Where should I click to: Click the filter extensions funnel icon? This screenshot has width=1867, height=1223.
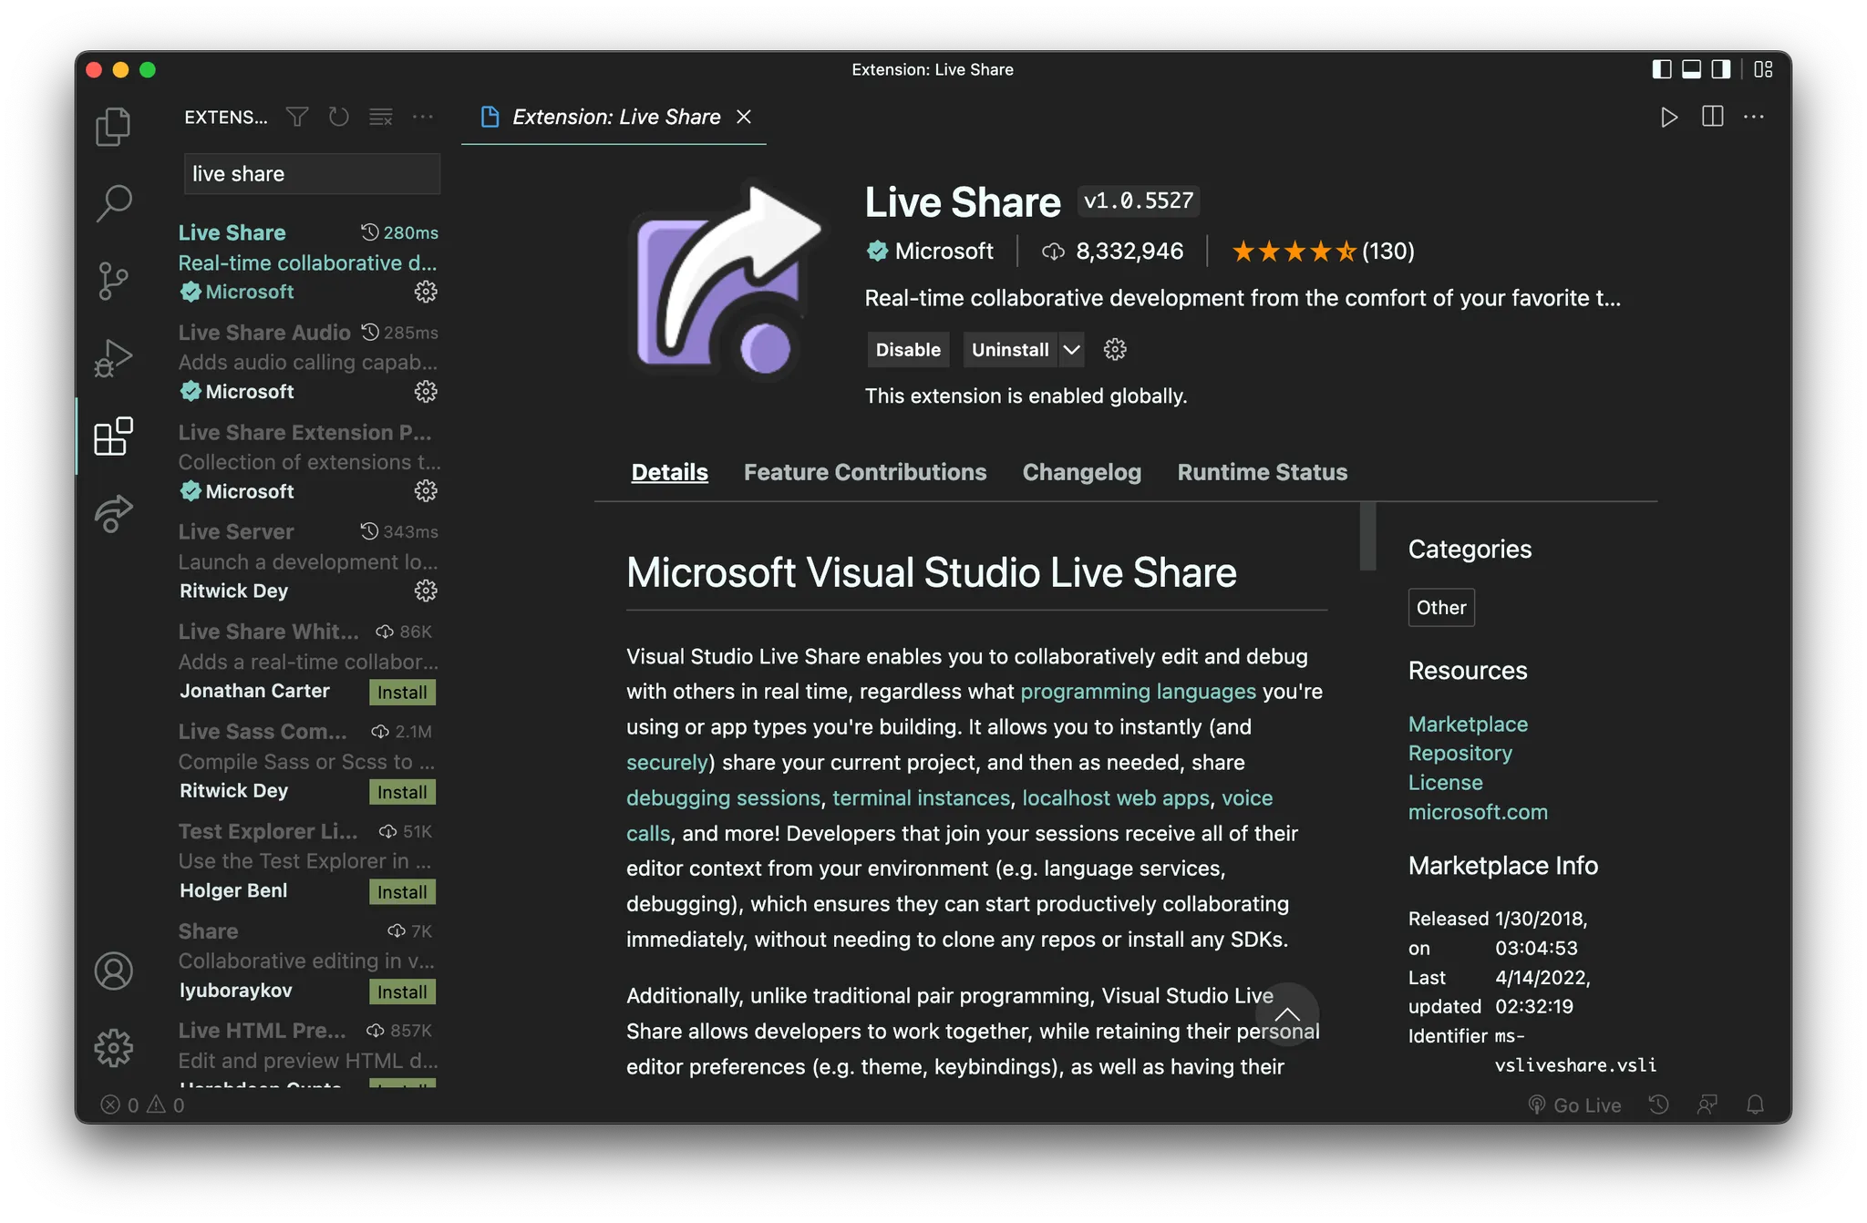click(297, 117)
